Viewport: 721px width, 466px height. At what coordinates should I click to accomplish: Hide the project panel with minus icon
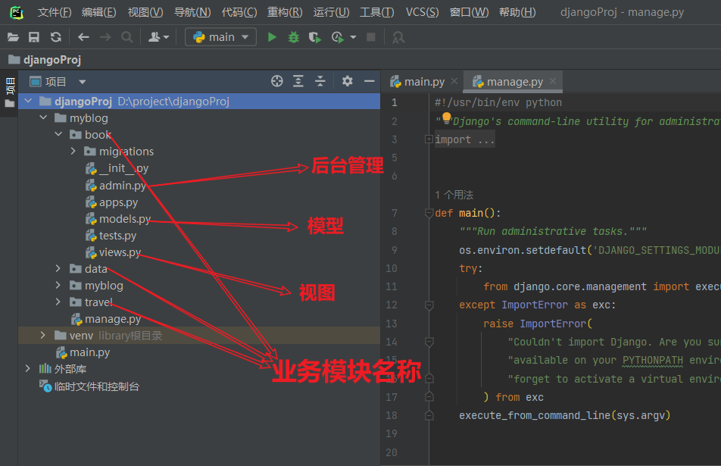tap(370, 81)
